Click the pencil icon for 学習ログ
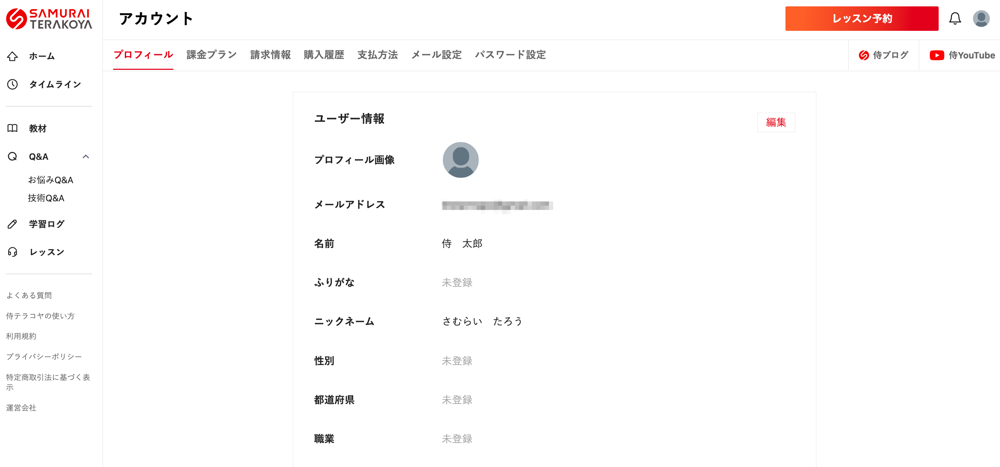1000x467 pixels. pos(12,224)
